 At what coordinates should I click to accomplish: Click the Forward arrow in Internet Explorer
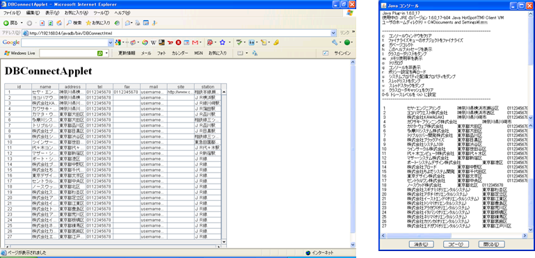point(29,23)
